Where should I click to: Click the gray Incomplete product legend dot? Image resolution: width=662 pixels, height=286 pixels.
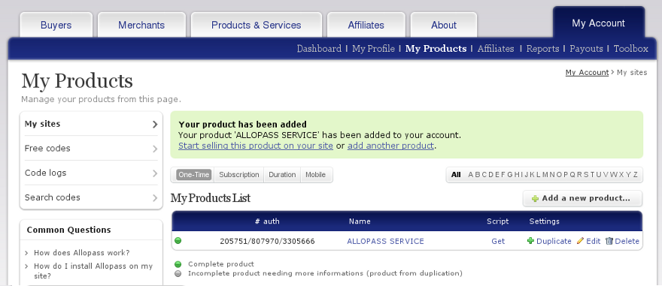coord(178,273)
